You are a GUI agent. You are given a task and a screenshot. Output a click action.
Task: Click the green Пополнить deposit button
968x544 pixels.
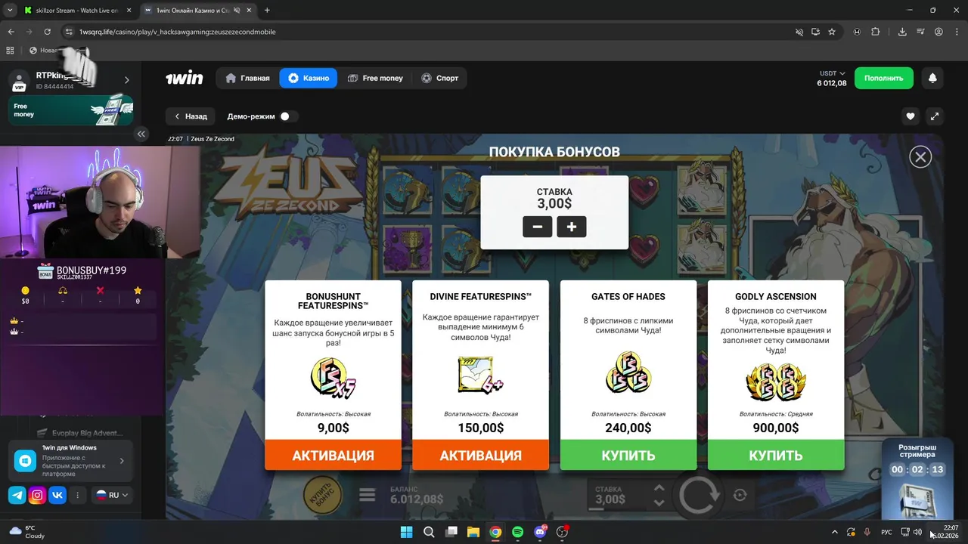pos(883,78)
